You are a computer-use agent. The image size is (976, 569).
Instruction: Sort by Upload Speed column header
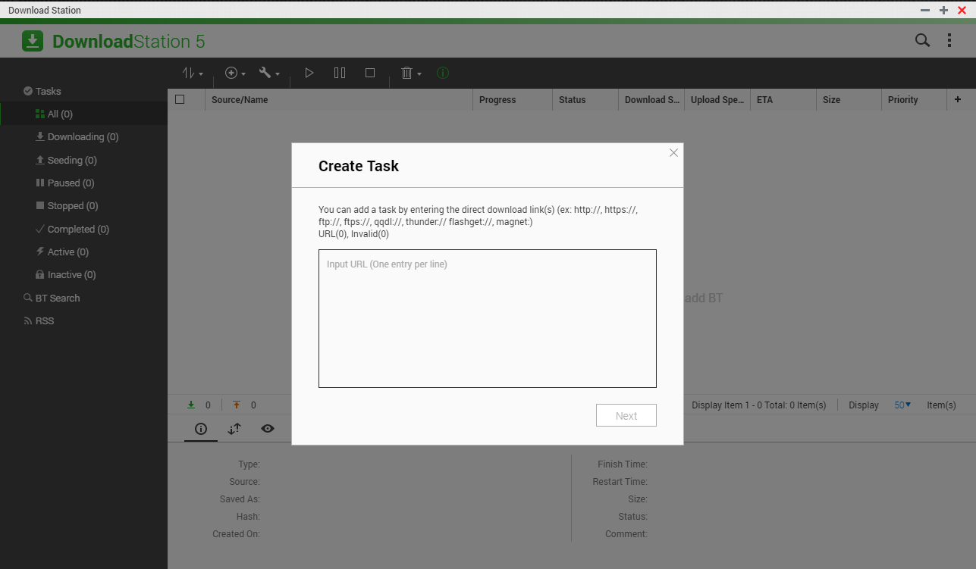tap(717, 100)
